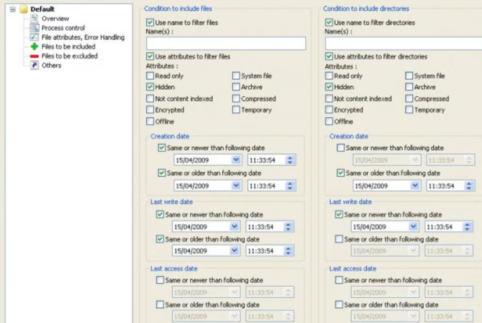482x323 pixels.
Task: Open Process control icon in tree
Action: (34, 28)
